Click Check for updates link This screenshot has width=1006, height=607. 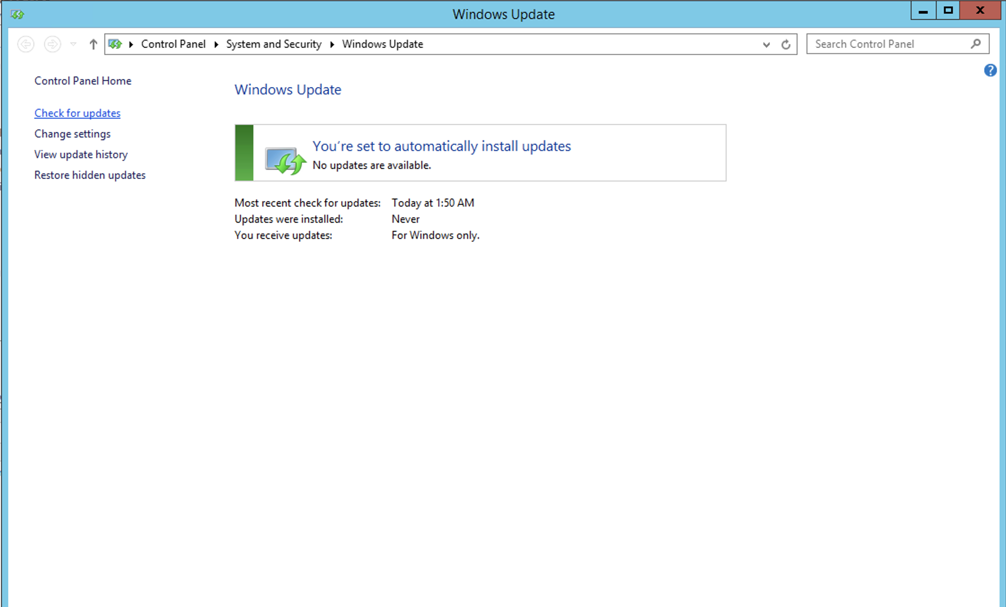click(x=77, y=113)
